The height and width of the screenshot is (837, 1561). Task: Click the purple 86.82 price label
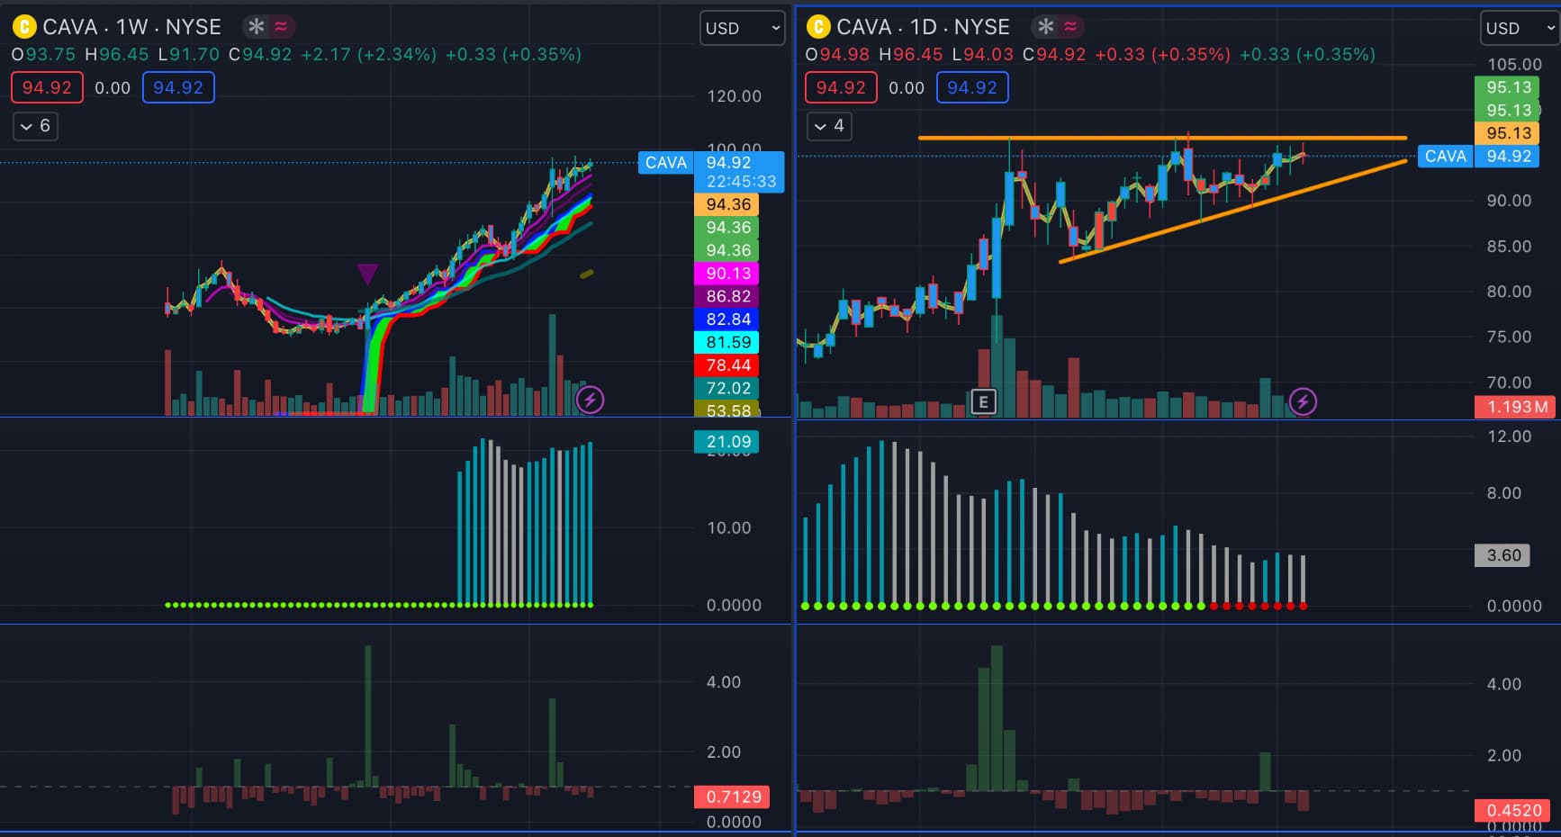tap(727, 296)
